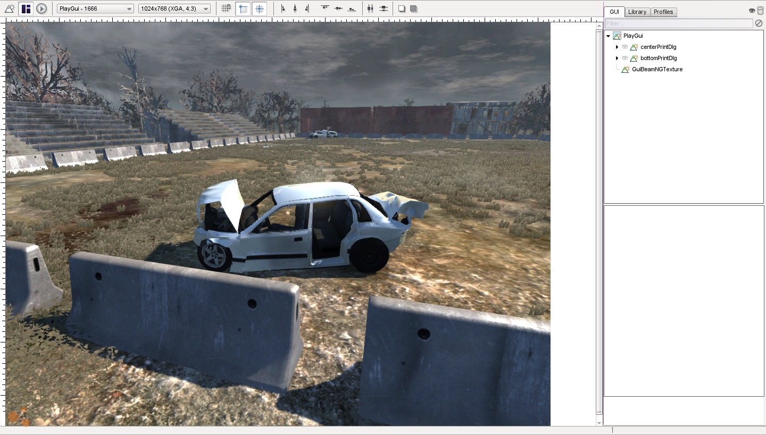Click GuiBeamNGTexture's control type icon
Image resolution: width=766 pixels, height=435 pixels.
click(626, 69)
